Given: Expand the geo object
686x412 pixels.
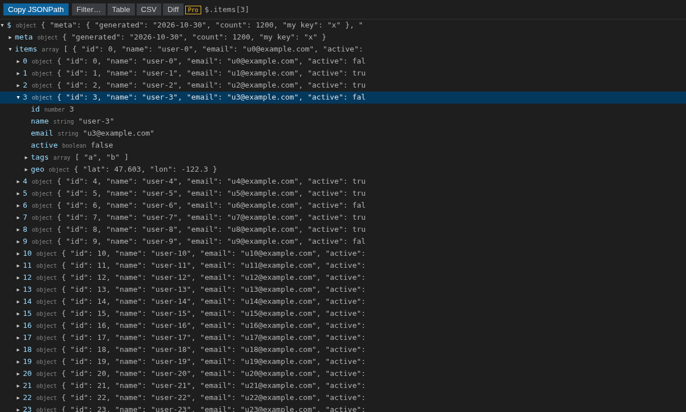Looking at the screenshot, I should 26,169.
